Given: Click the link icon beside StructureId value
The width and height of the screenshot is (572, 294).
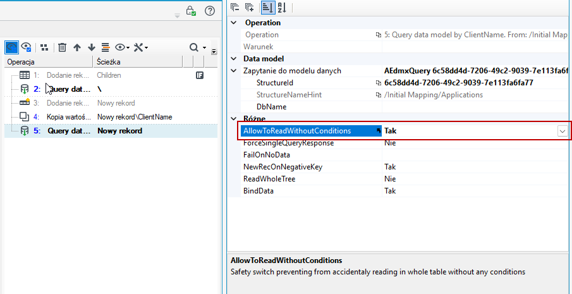Looking at the screenshot, I should coord(379,83).
